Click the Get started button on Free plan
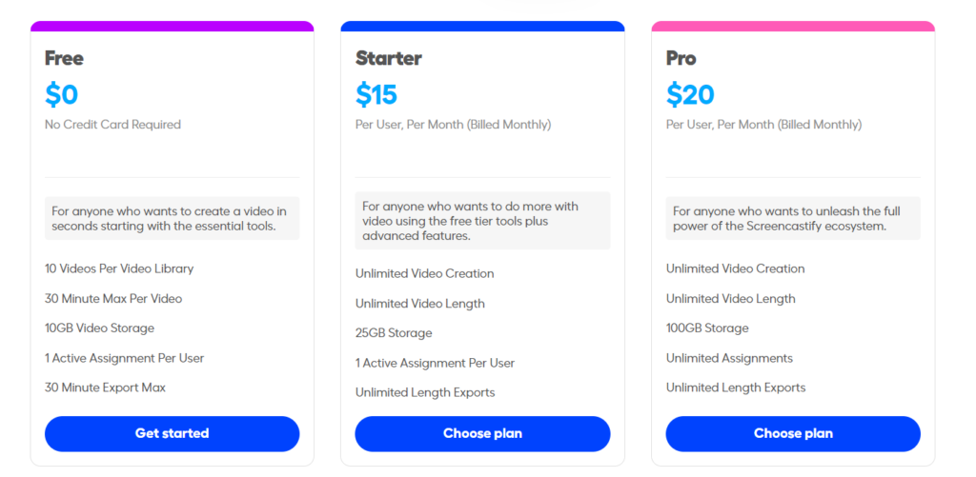976x477 pixels. [172, 433]
